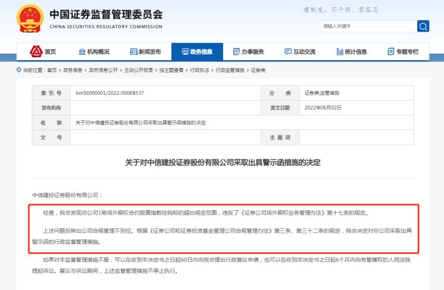Screen dimensions: 444x290
Task: Go to 行政执法 in breadcrumb
Action: [x=199, y=70]
